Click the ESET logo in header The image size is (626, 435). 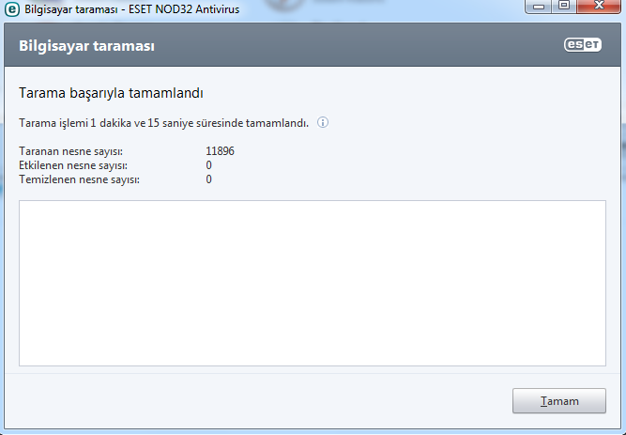[583, 45]
